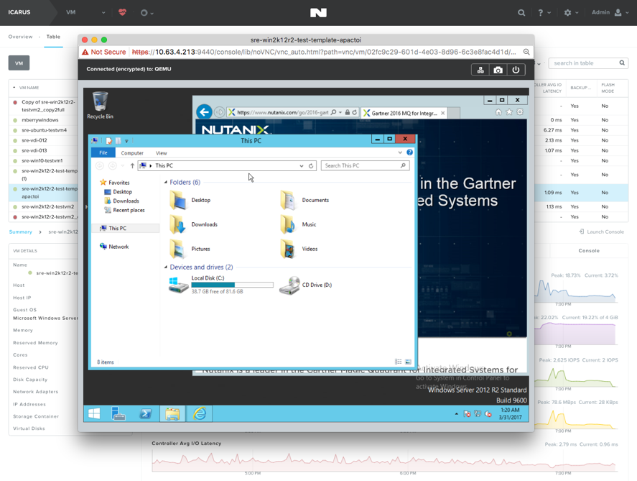Screen dimensions: 637x481
Task: Select the Documents folder icon
Action: point(288,200)
